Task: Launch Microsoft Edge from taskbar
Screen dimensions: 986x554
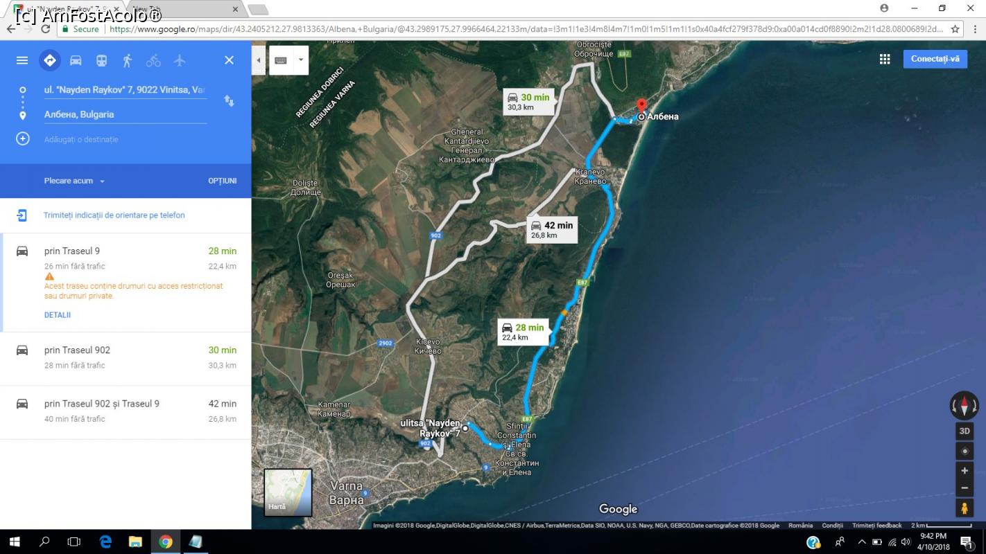Action: (x=105, y=542)
